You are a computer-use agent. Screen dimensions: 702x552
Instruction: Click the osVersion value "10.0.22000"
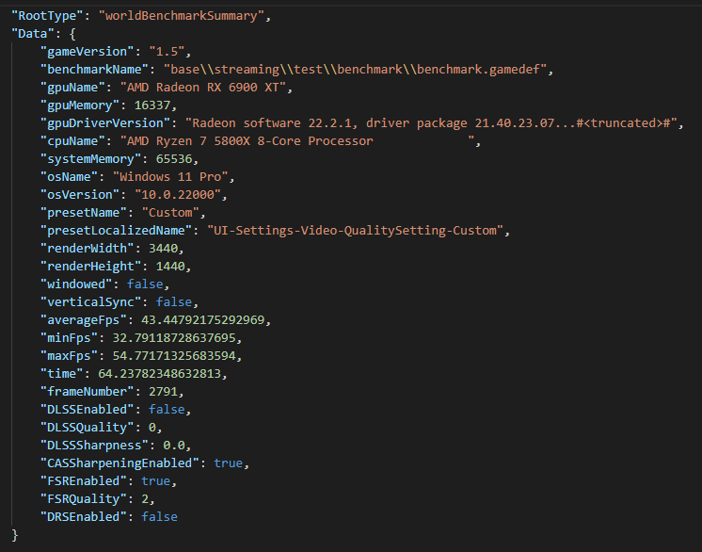coord(177,195)
